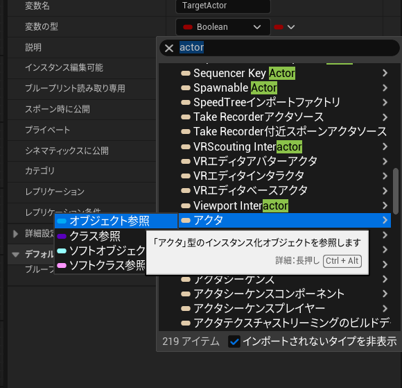The height and width of the screenshot is (388, 402).
Task: Expand the 詳細設定 section
Action: coord(15,234)
